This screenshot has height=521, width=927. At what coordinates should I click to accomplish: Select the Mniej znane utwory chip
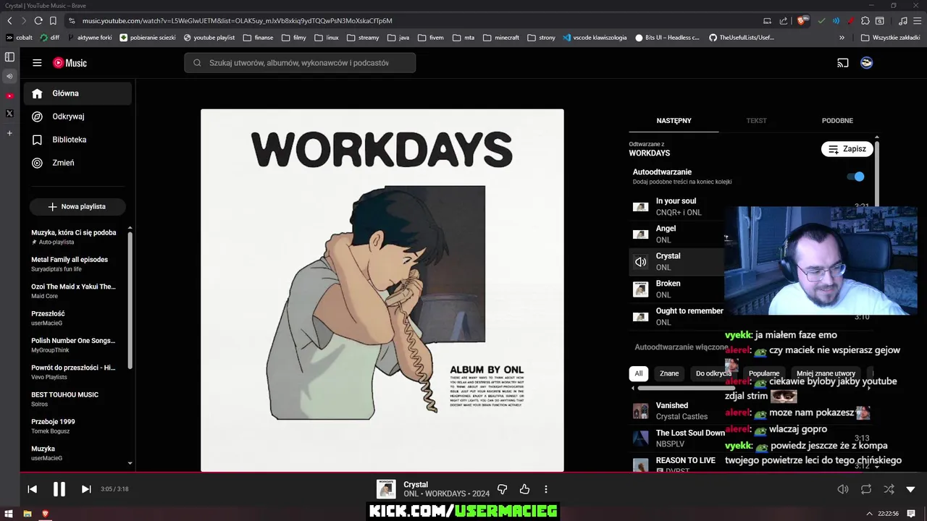(826, 373)
